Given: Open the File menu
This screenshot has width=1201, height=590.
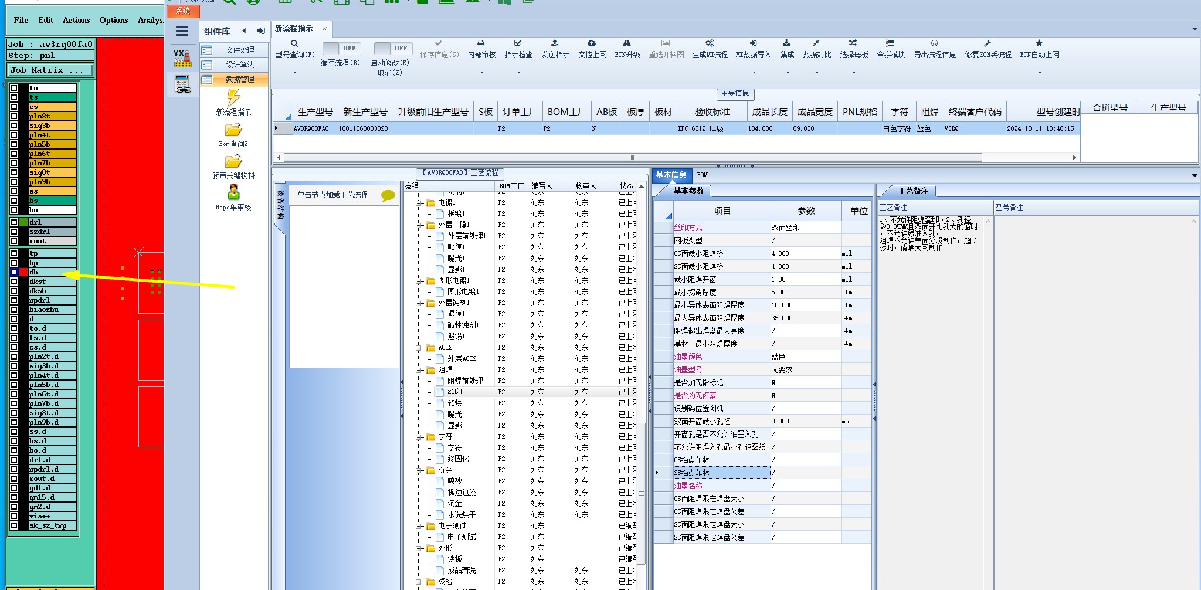Looking at the screenshot, I should pyautogui.click(x=21, y=20).
